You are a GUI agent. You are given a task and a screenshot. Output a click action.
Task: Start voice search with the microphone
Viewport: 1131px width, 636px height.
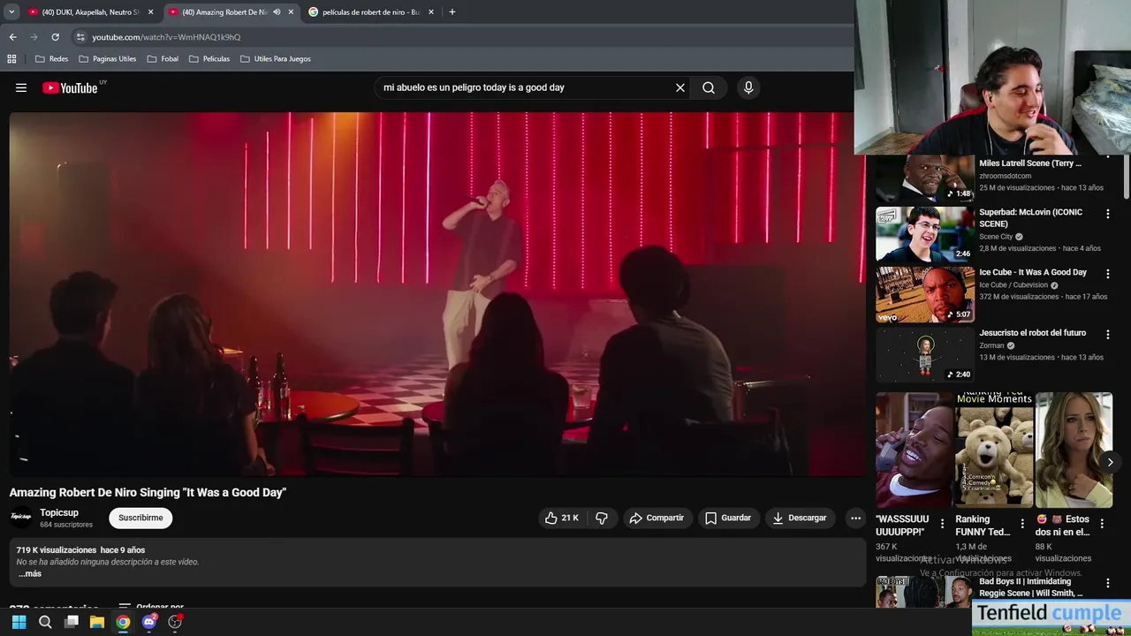(x=748, y=87)
